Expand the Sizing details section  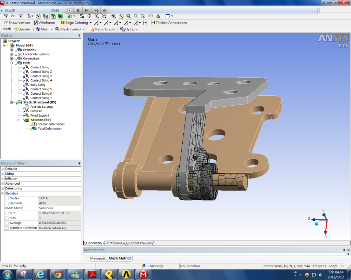click(x=2, y=174)
